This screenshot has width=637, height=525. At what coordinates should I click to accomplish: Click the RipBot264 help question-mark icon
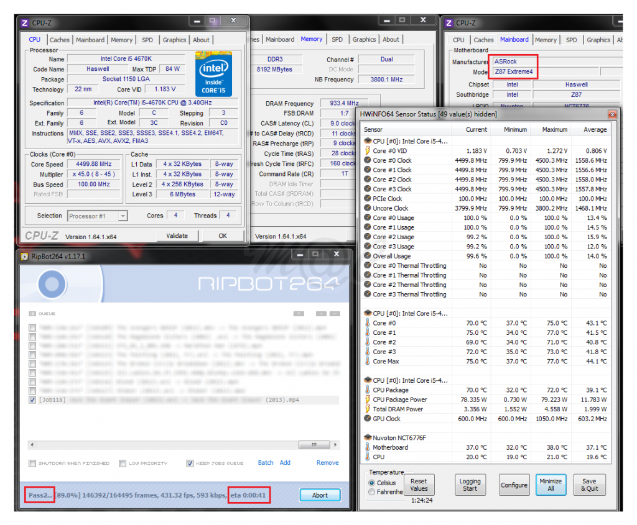(299, 314)
